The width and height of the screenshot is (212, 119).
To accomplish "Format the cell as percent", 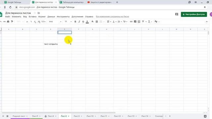I will [x=31, y=21].
